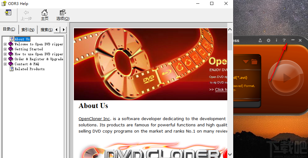Screen dimensions: 308x158
Task: Open the OpenCloner Inc link
Action: (x=94, y=119)
